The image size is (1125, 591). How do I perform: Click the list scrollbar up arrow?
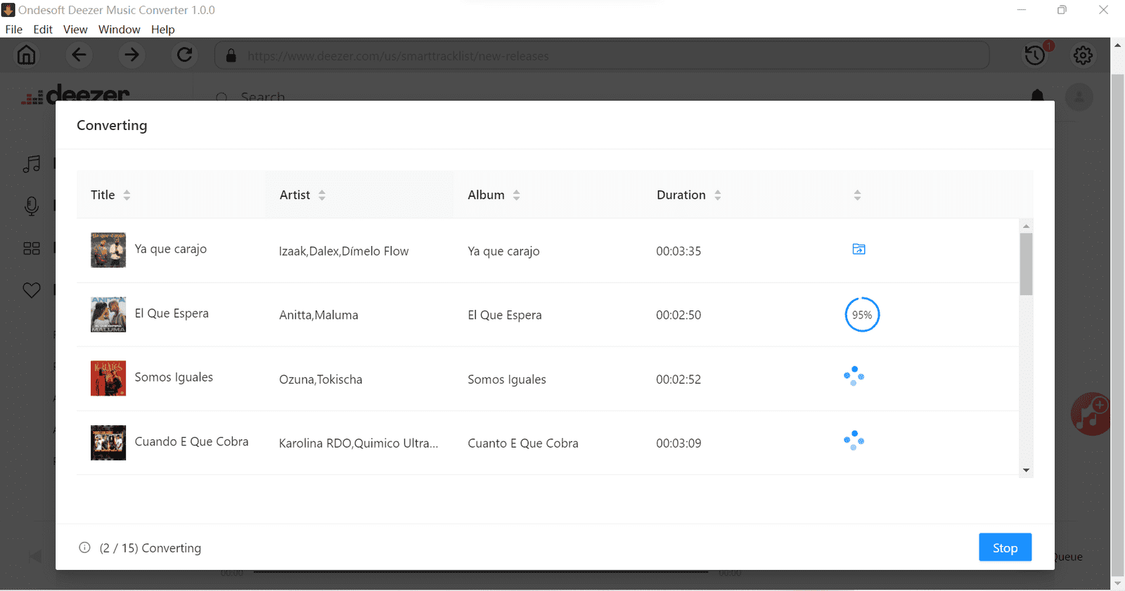1026,226
